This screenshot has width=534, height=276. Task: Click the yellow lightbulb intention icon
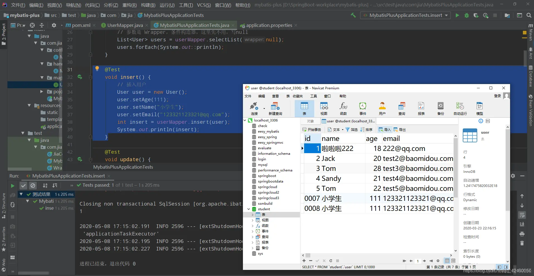(x=97, y=69)
